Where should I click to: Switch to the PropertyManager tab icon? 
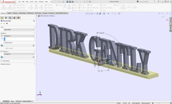click(6, 18)
